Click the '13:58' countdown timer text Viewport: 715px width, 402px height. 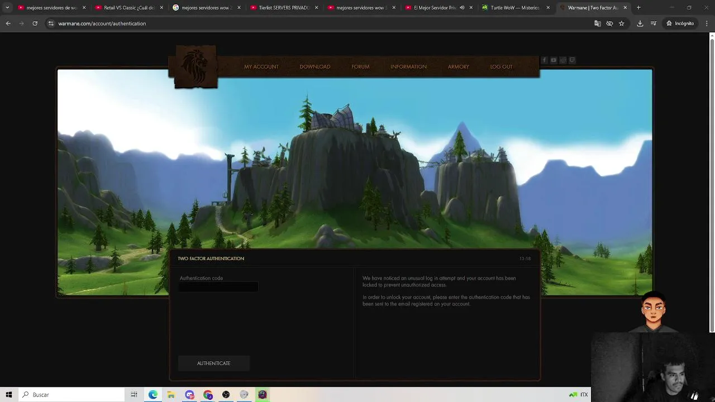coord(525,259)
